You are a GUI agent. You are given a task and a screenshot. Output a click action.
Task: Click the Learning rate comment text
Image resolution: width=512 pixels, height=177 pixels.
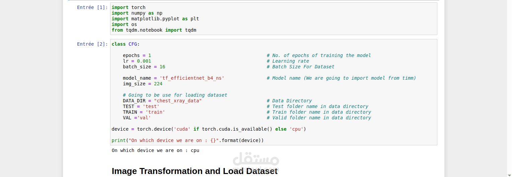(290, 61)
